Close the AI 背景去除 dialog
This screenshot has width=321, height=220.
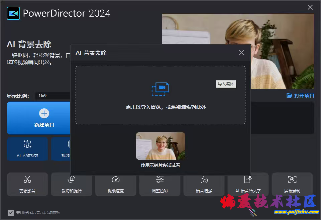pyautogui.click(x=241, y=53)
